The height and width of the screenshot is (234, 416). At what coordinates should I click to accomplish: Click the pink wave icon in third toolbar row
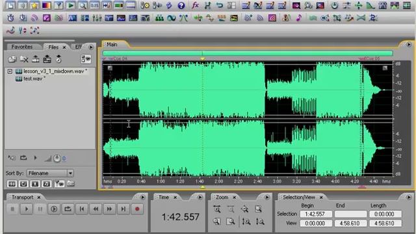[x=10, y=31]
